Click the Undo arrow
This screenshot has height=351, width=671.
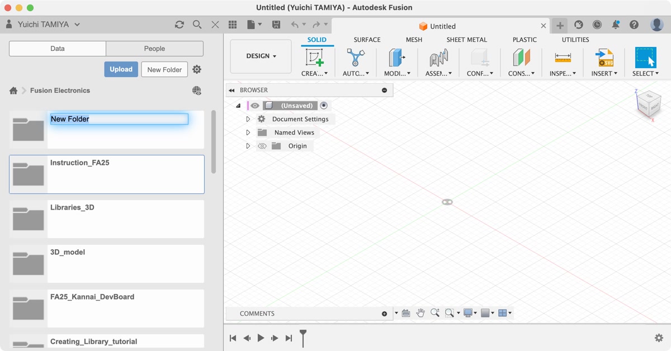tap(295, 25)
